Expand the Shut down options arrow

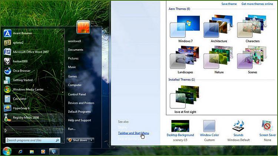pyautogui.click(x=92, y=140)
